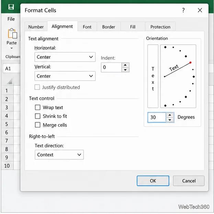214x214 pixels.
Task: Click the Paste clipboard icon
Action: pos(12,33)
